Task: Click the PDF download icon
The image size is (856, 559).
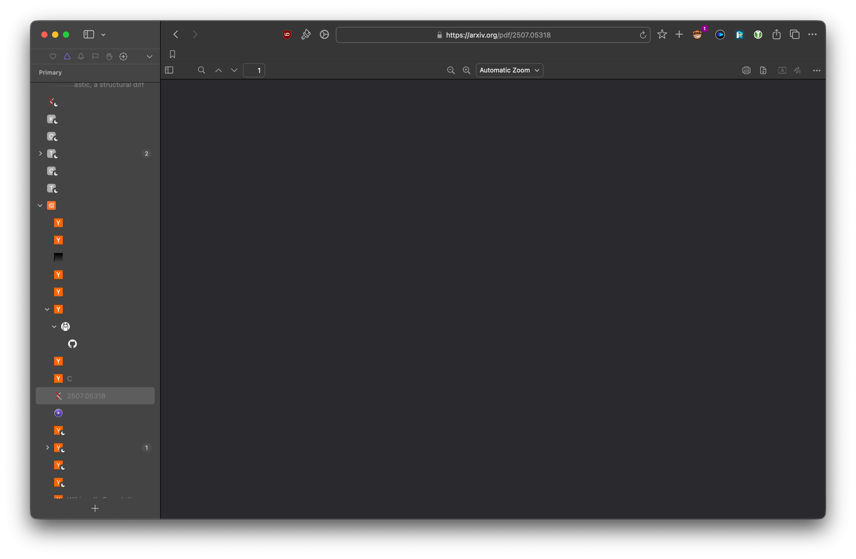Action: [763, 70]
